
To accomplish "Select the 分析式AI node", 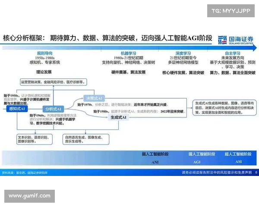I will coord(53,109).
